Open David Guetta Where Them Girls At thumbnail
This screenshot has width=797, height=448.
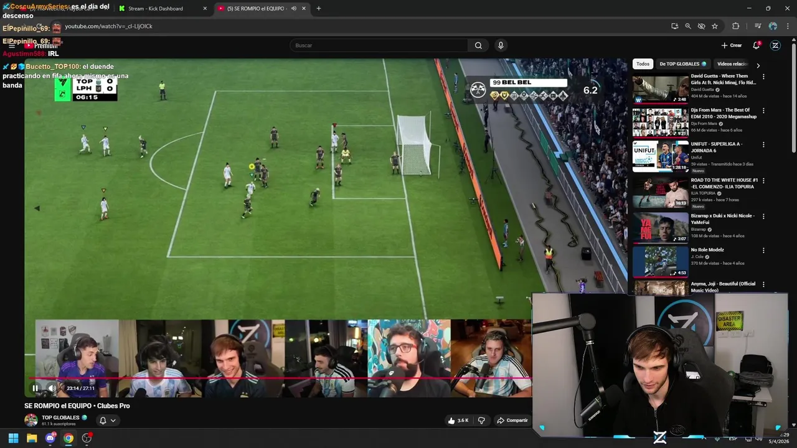click(x=661, y=90)
